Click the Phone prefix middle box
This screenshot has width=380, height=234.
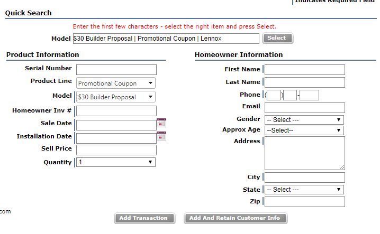pyautogui.click(x=290, y=95)
